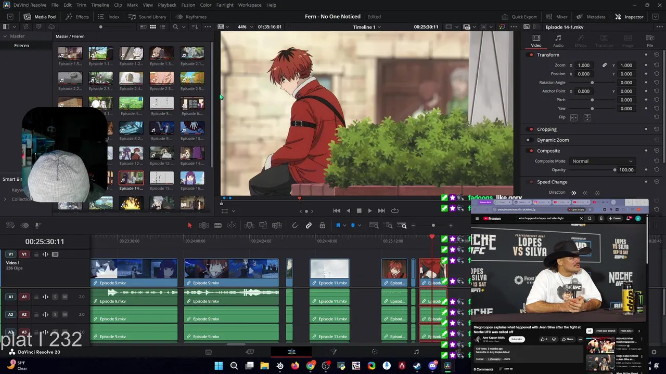Open the viewer 44% zoom dropdown
This screenshot has height=374, width=666.
coord(244,26)
